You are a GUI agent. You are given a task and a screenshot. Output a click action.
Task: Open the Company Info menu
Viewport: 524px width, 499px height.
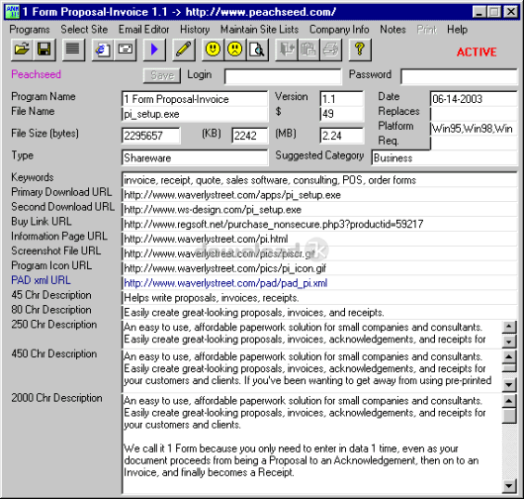[339, 30]
